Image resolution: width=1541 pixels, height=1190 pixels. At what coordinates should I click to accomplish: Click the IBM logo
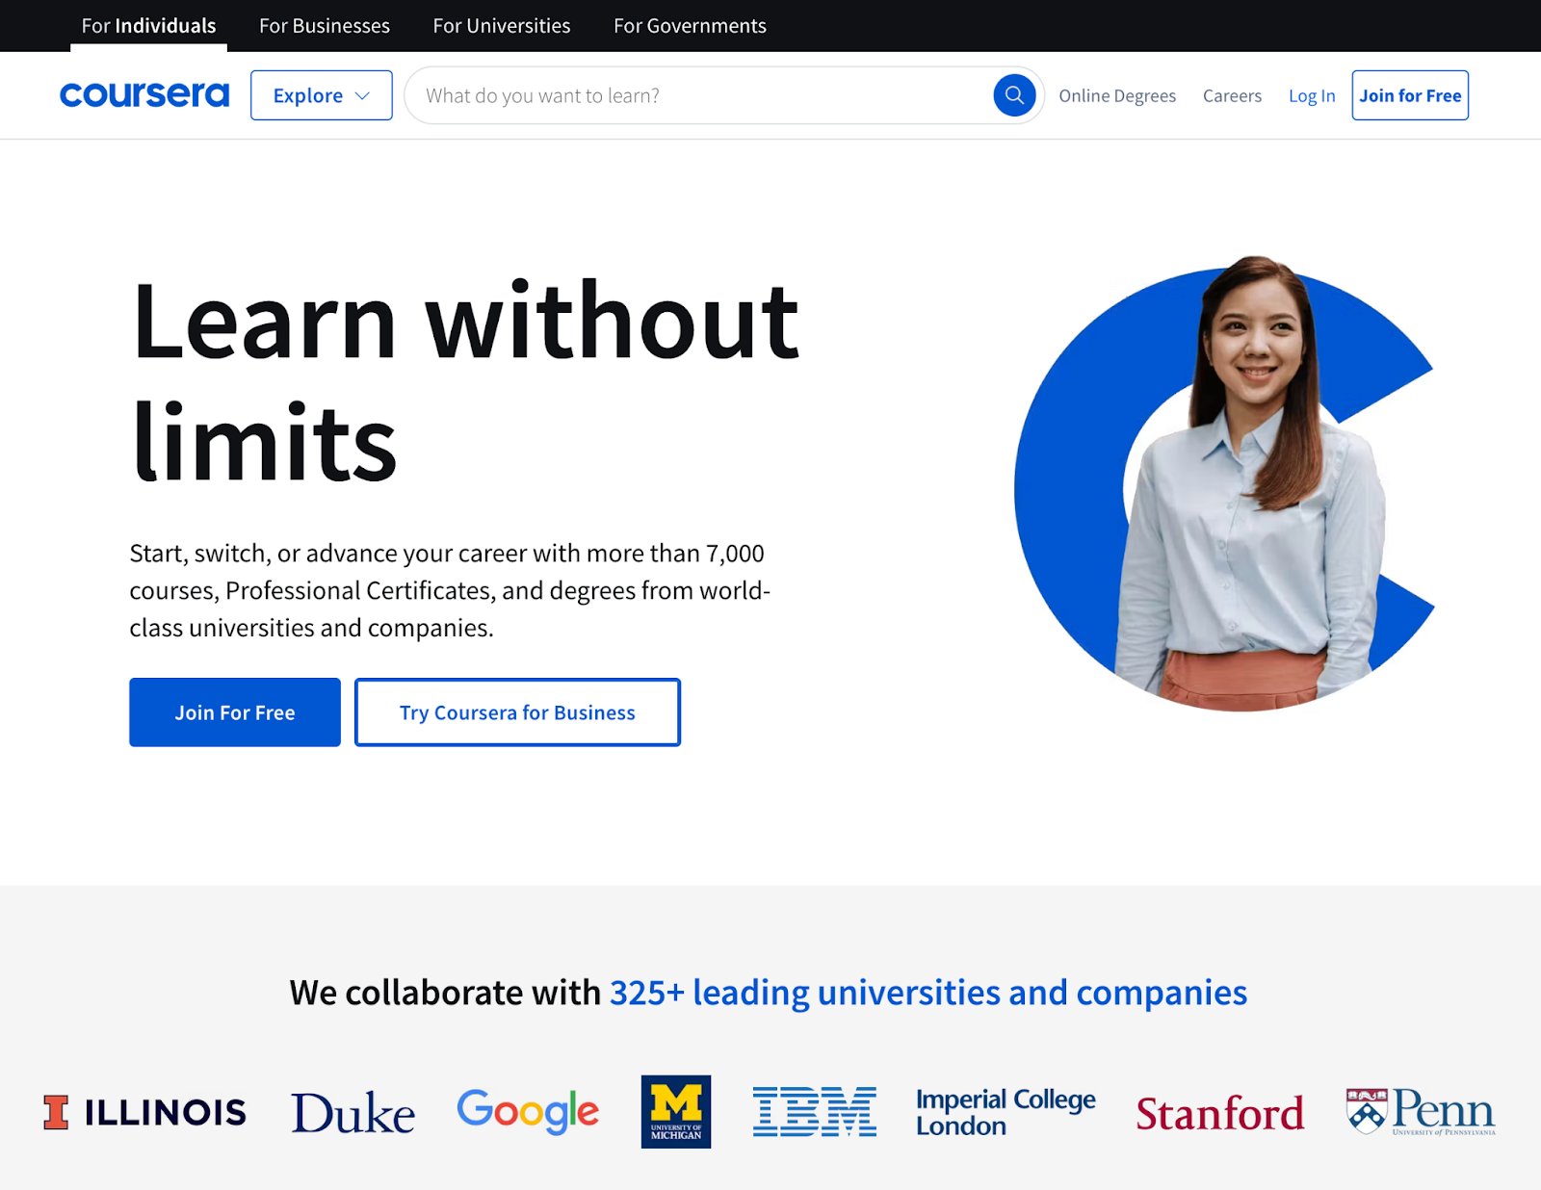814,1111
